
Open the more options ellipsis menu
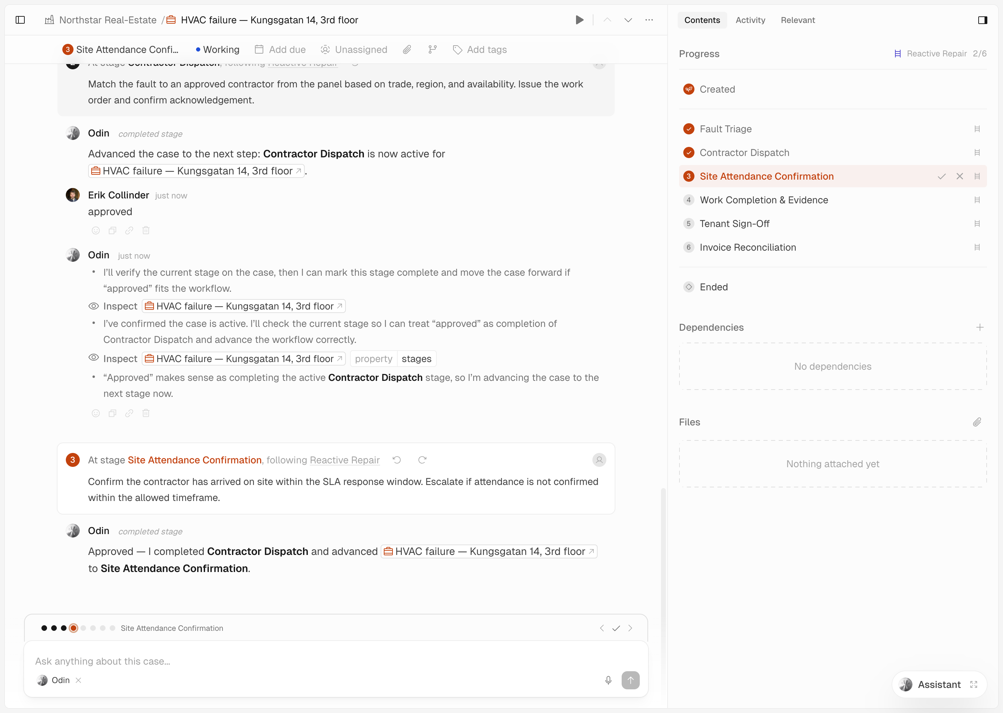pos(649,20)
